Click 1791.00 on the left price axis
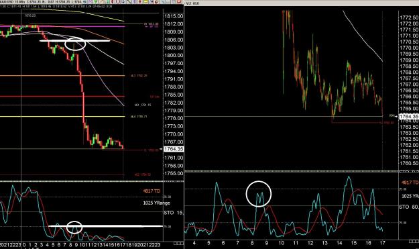The image size is (419, 249). 174,79
